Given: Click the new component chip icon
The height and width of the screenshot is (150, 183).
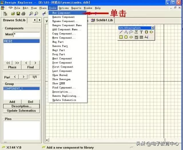Looking at the screenshot, I should pyautogui.click(x=146, y=32).
